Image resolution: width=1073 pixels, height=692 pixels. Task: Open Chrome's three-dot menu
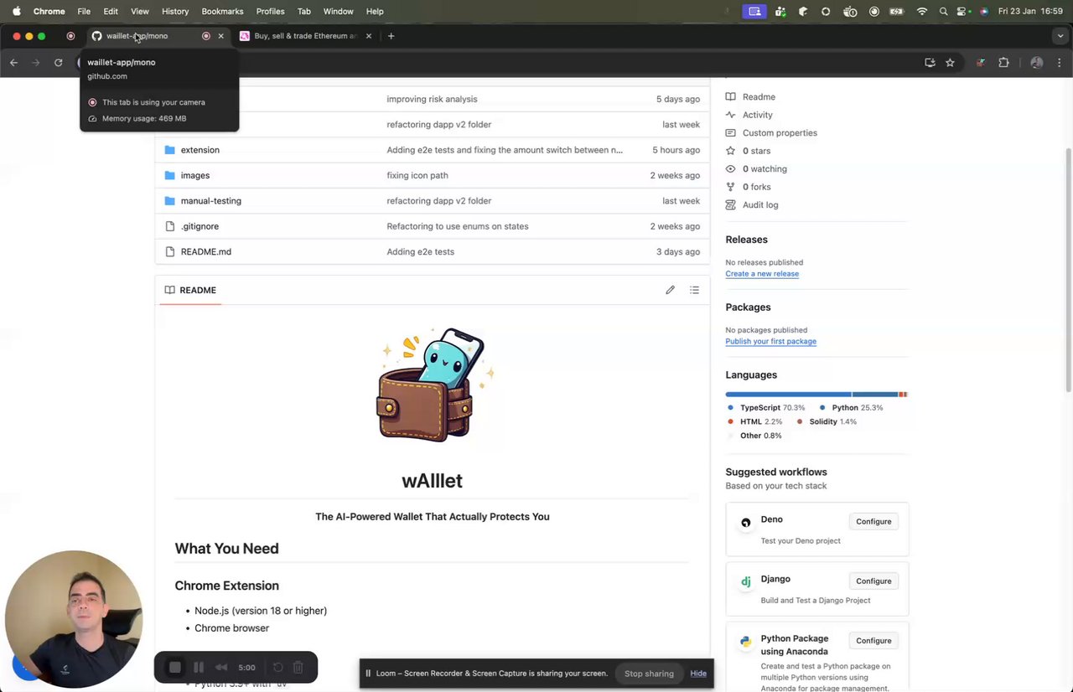coord(1060,62)
